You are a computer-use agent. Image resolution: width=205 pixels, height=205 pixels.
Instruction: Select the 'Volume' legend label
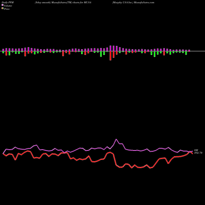coord(8,6)
